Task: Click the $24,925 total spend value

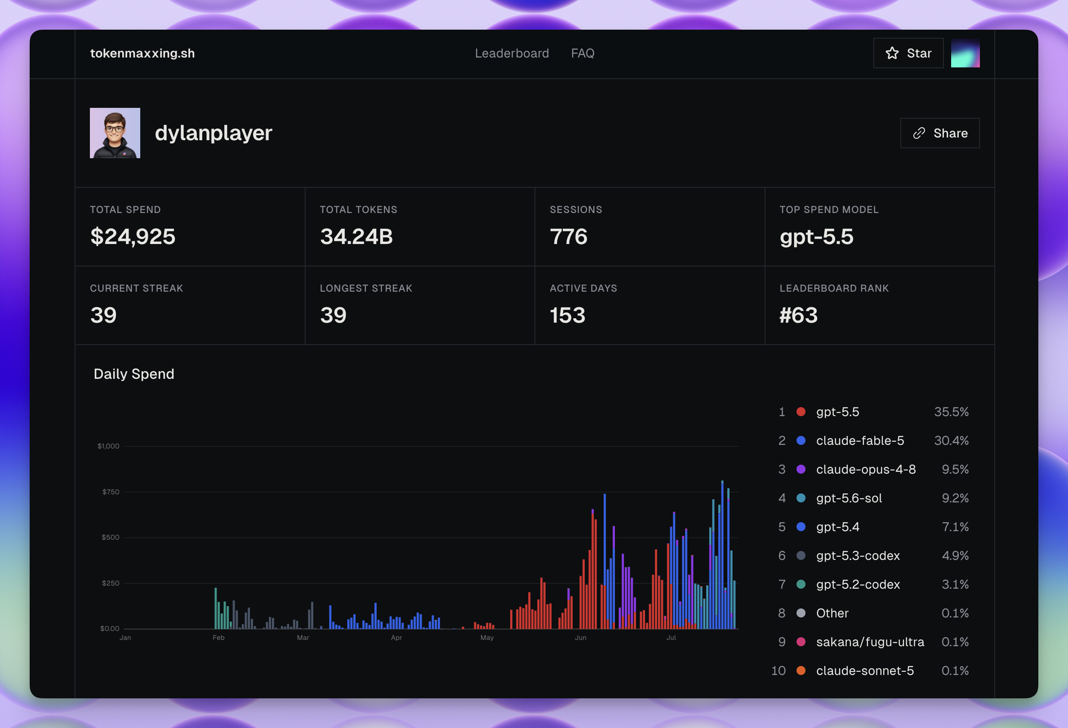Action: point(133,237)
